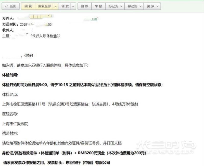The width and height of the screenshot is (204, 166).
Task: Select subject text 银行入职体检通知
Action: click(46, 36)
